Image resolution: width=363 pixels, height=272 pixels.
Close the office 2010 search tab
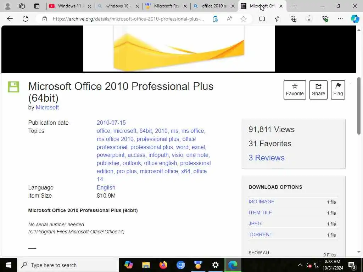coord(233,6)
